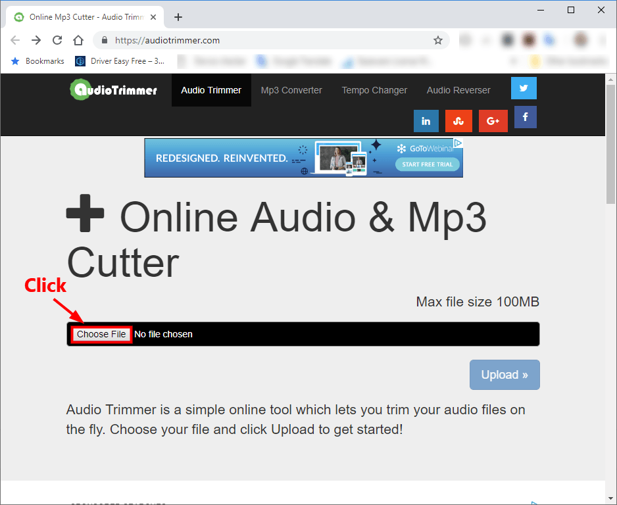Click the GoToWebinar Start Free Trial ad
Viewport: 617px width, 505px height.
[x=427, y=164]
